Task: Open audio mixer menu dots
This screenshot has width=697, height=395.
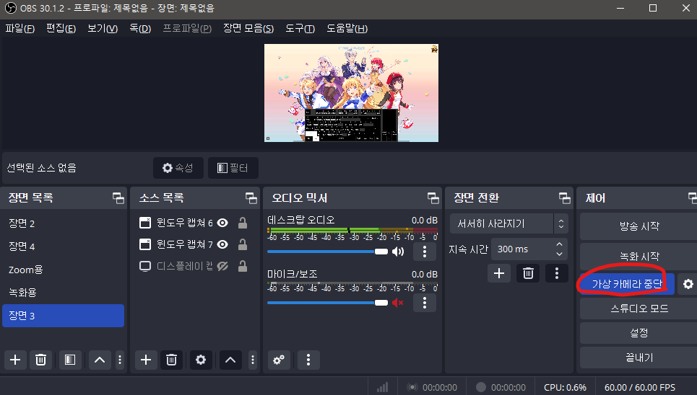Action: pyautogui.click(x=308, y=360)
